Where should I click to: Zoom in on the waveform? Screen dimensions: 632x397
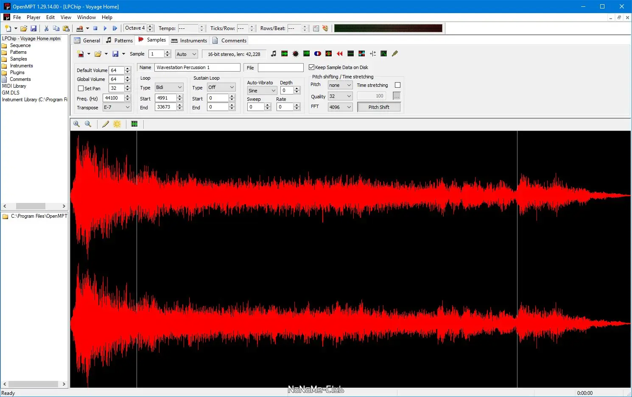pyautogui.click(x=77, y=124)
